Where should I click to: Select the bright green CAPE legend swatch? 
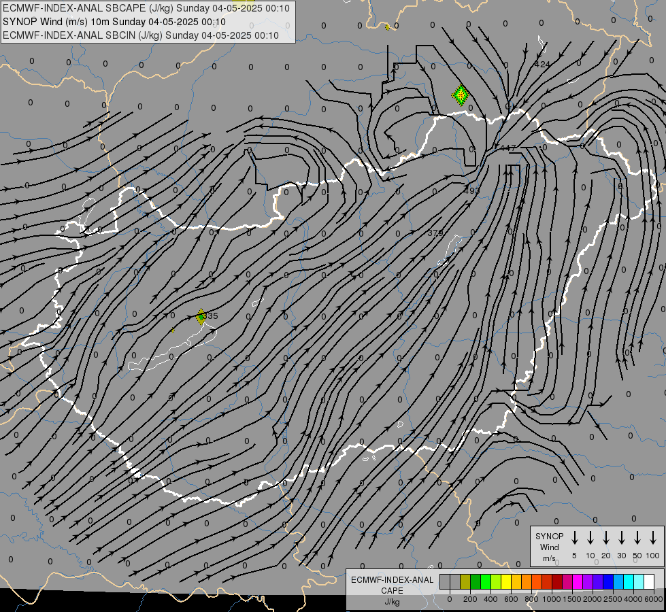[x=486, y=581]
